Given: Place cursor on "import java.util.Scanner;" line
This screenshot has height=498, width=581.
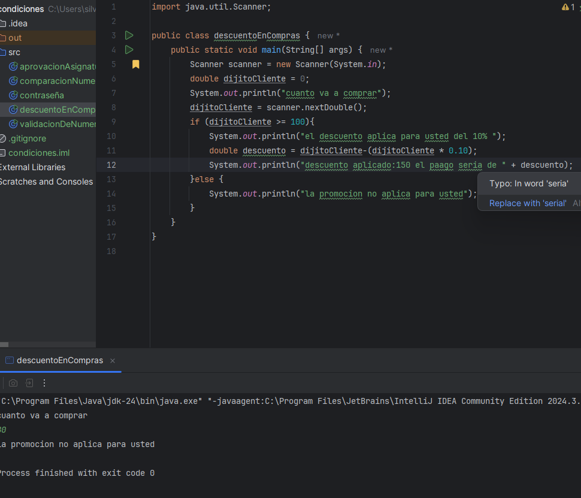Looking at the screenshot, I should tap(211, 7).
